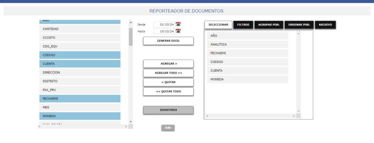Select FAX_PRV in the left field list
374x143 pixels.
pos(80,90)
